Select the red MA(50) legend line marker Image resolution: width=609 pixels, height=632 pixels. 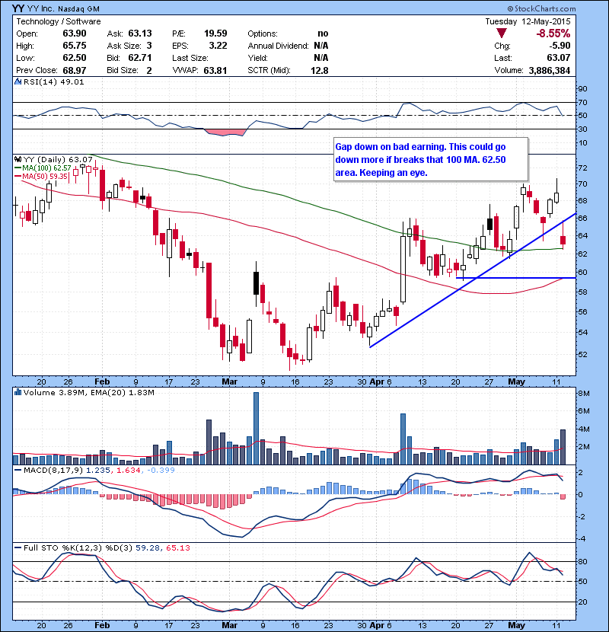(18, 177)
